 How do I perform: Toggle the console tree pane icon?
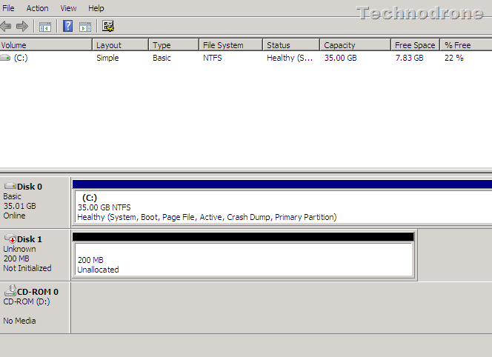[45, 27]
